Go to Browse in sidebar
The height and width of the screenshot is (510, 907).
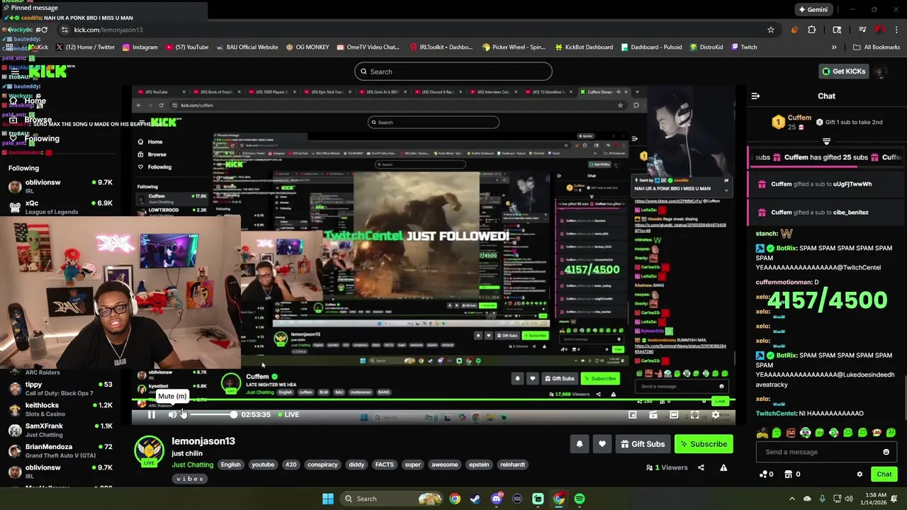point(31,120)
